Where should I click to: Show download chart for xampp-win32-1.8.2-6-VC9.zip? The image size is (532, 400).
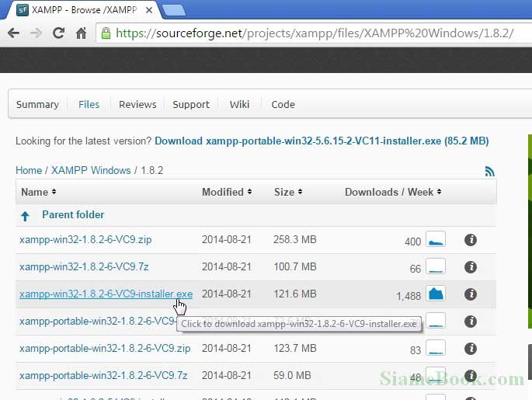(436, 239)
